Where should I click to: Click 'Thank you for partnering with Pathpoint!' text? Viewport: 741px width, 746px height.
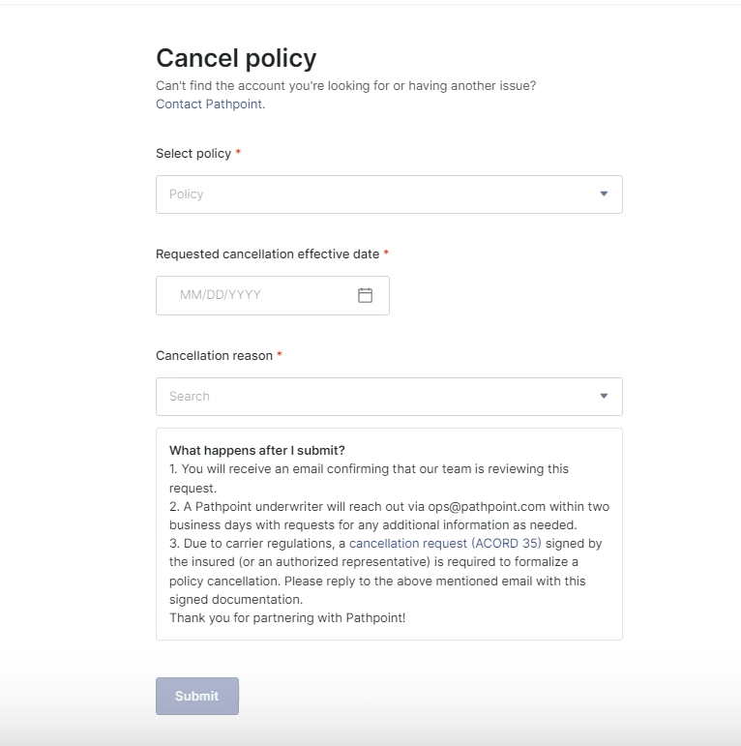pos(287,617)
